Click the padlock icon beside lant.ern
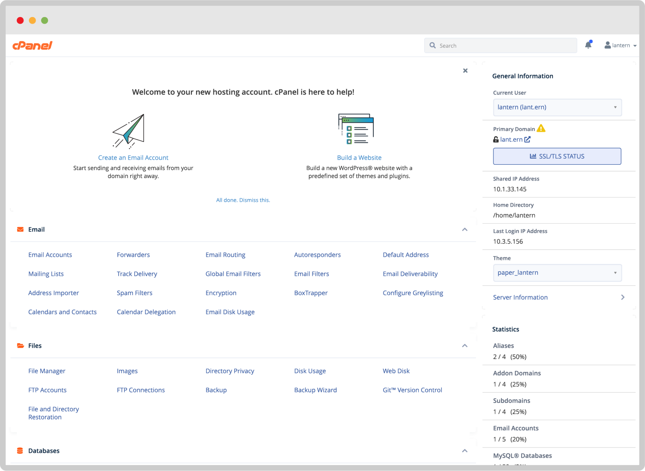This screenshot has height=471, width=645. coord(496,139)
